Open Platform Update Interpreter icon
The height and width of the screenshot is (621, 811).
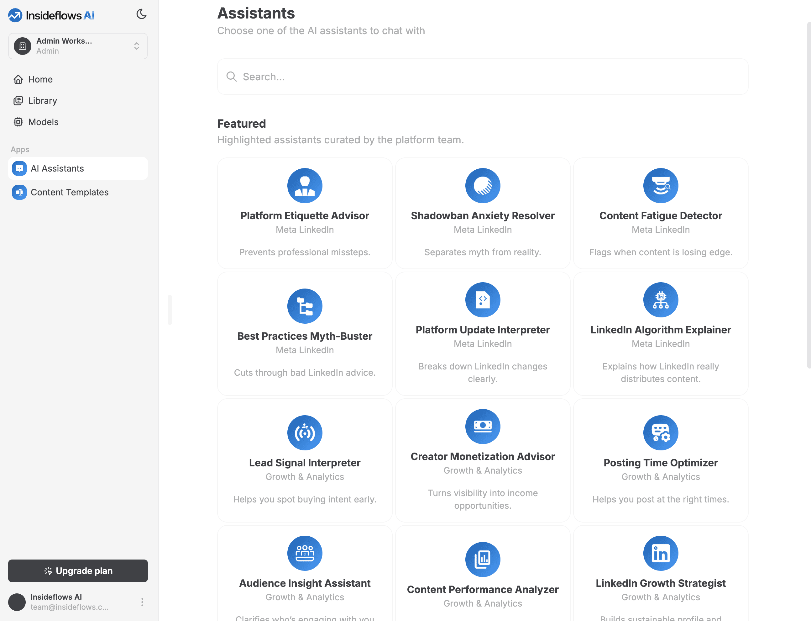tap(482, 300)
